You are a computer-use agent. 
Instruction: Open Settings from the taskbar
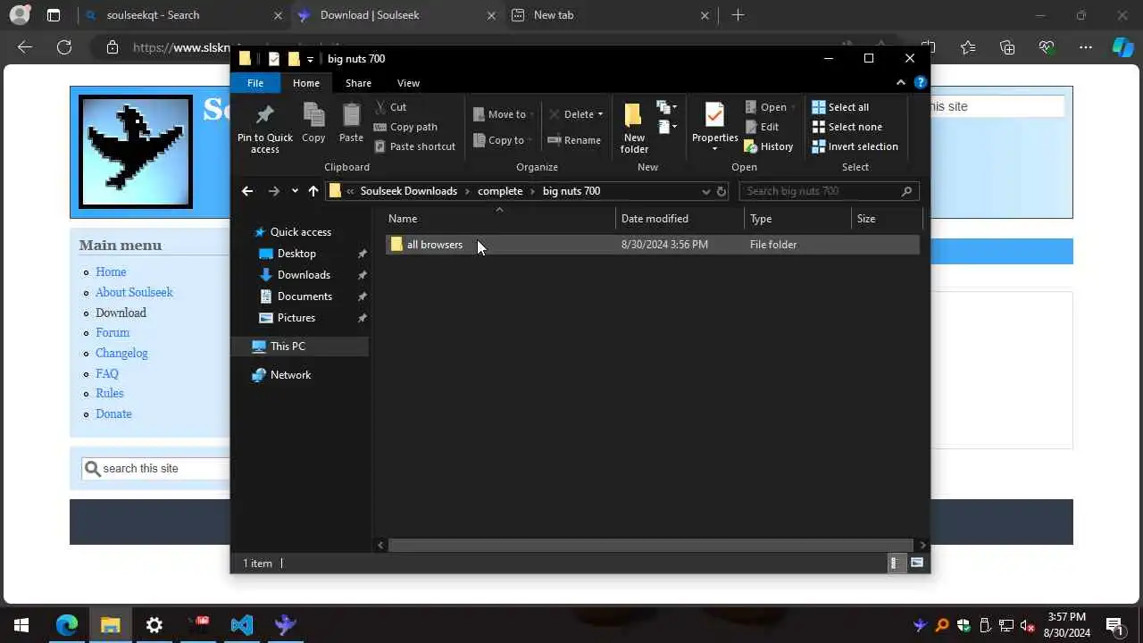pos(154,625)
